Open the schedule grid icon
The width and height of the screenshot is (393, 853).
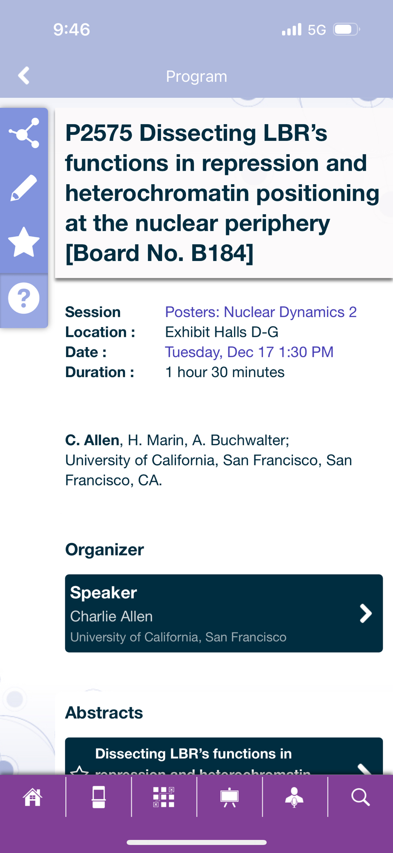pyautogui.click(x=164, y=797)
